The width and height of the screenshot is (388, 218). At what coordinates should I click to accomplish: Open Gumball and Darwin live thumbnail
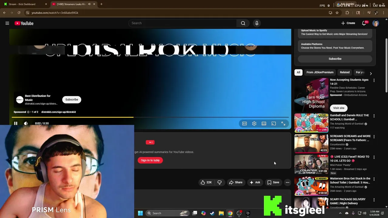311,123
